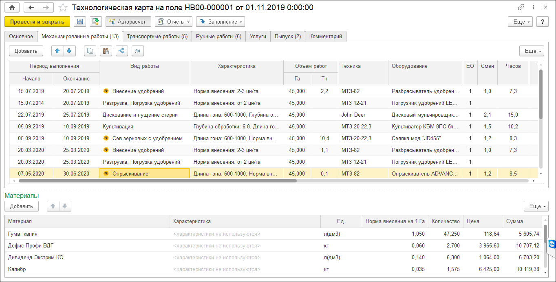Image resolution: width=556 pixels, height=282 pixels.
Task: Switch to the Транспортные работы (5) tab
Action: click(157, 37)
